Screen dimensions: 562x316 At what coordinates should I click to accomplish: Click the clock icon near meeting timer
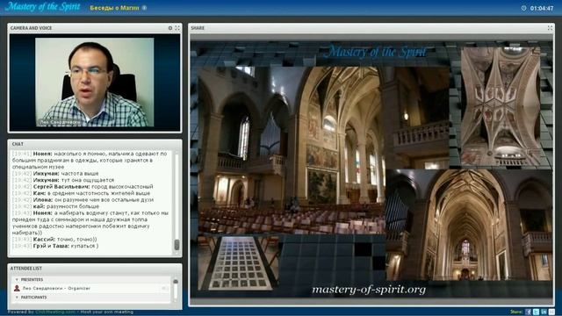point(523,8)
